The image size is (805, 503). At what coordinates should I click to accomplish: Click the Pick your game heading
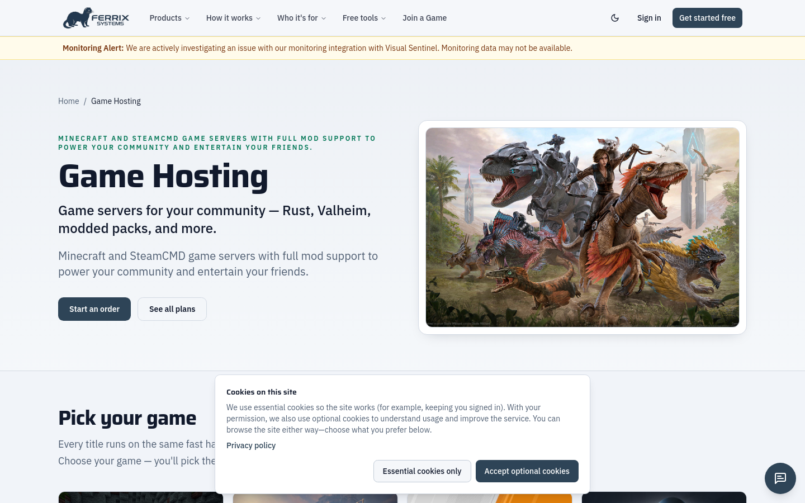click(127, 418)
